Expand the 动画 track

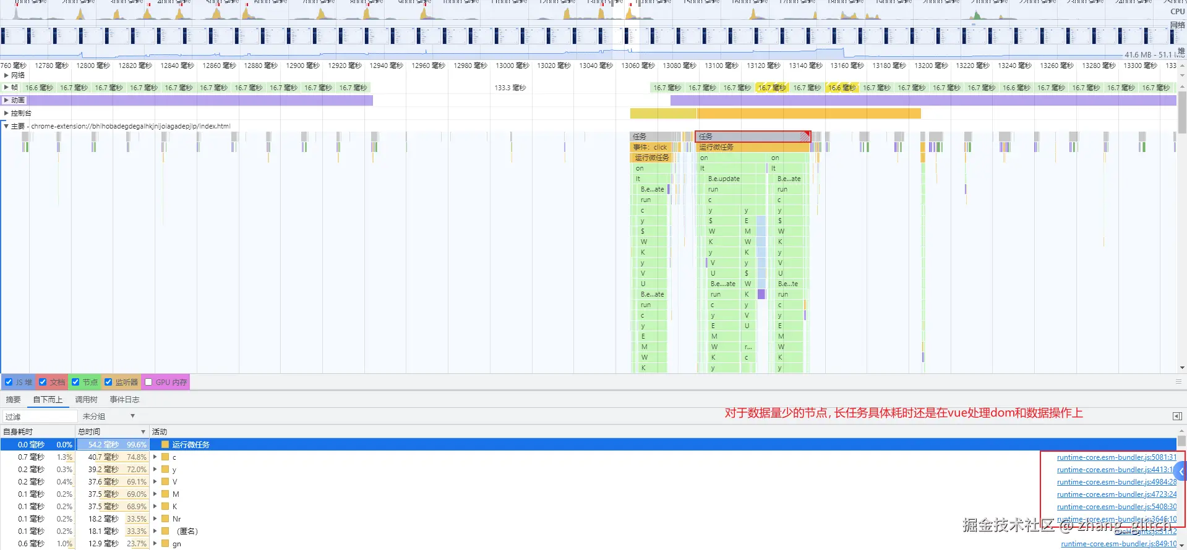click(x=6, y=100)
